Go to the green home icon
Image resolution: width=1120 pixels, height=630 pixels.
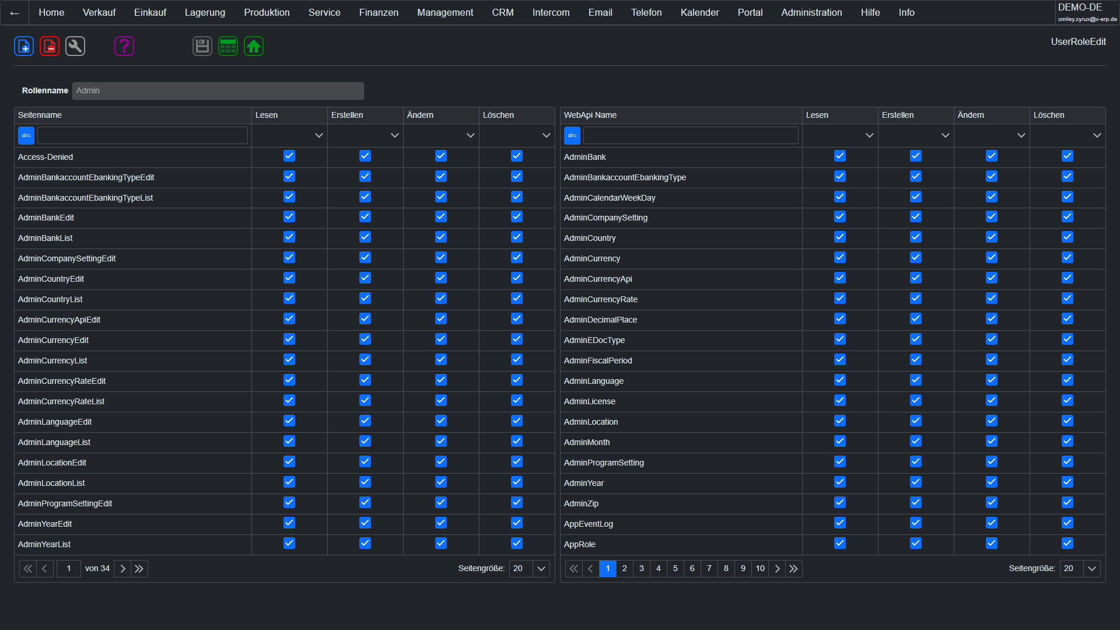click(254, 46)
